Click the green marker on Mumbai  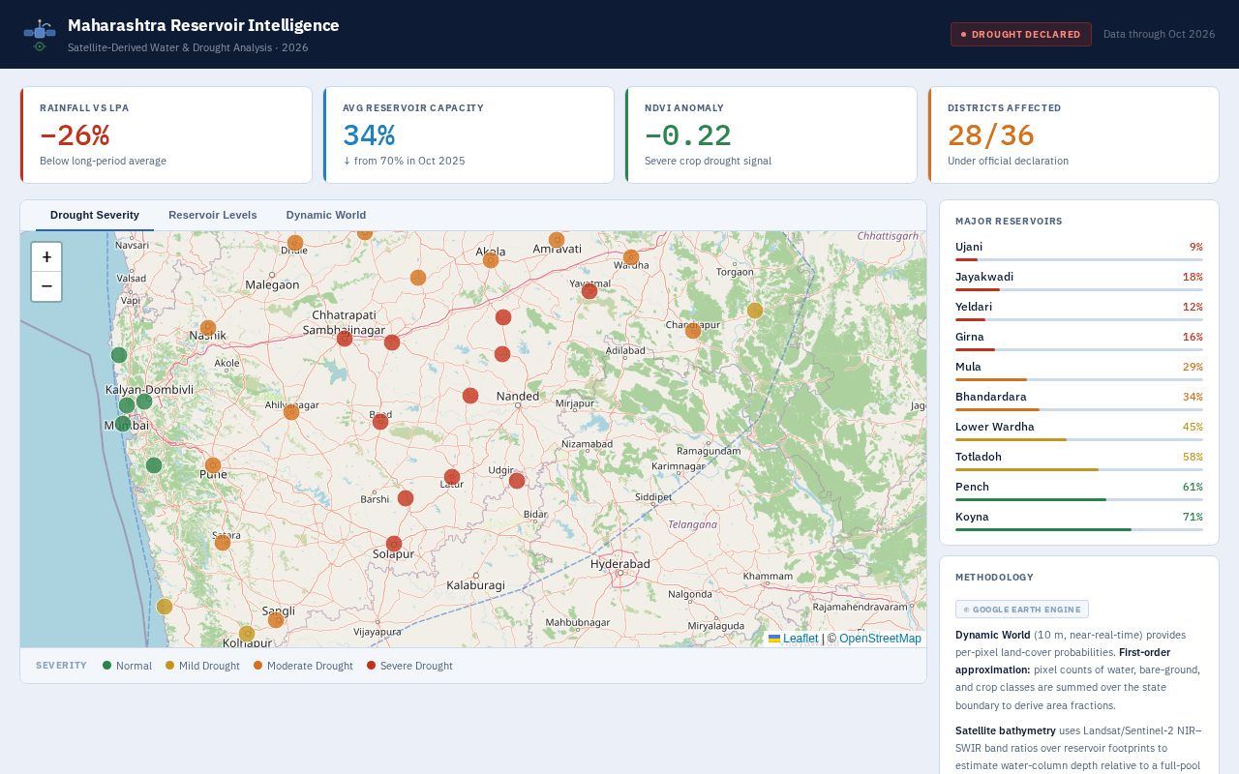(123, 423)
